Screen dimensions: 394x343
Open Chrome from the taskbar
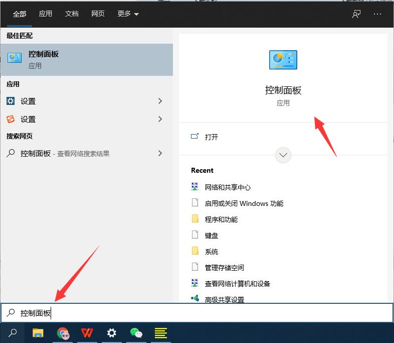click(63, 333)
